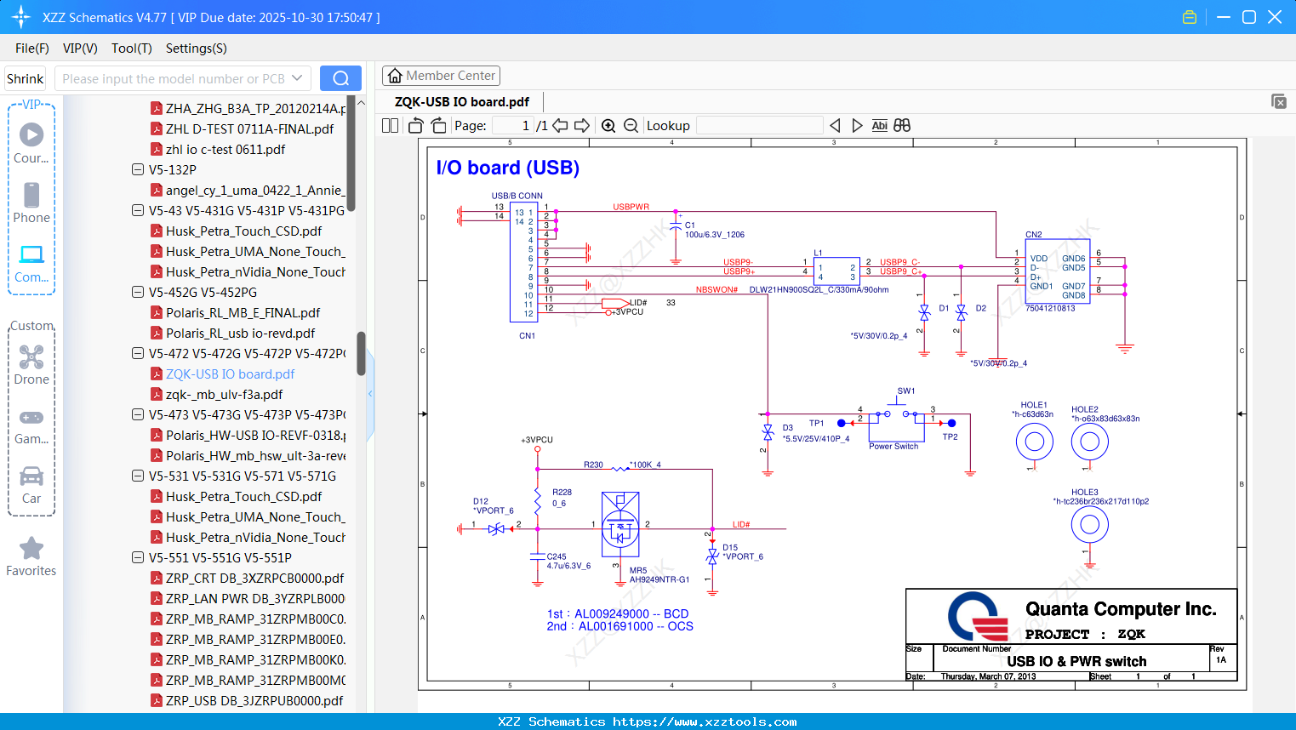The height and width of the screenshot is (730, 1296).
Task: Zoom in on the schematic
Action: (x=608, y=126)
